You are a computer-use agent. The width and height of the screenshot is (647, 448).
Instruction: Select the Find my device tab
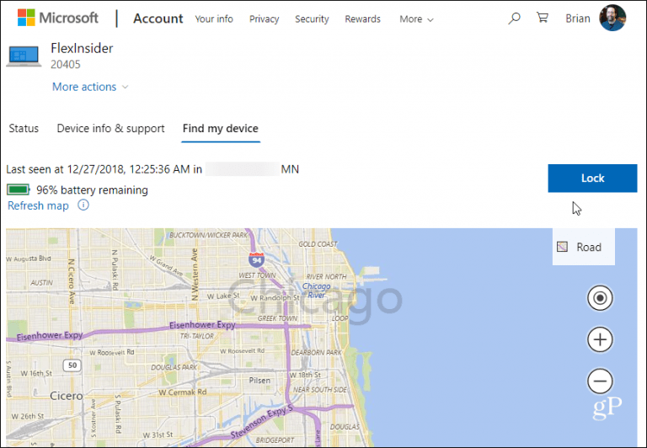221,129
